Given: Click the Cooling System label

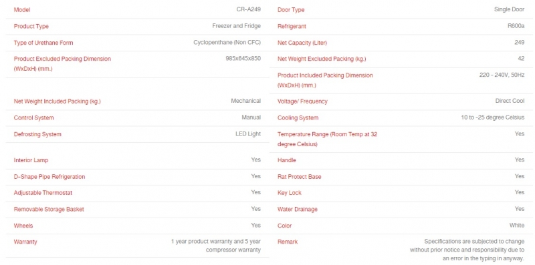Looking at the screenshot, I should tap(298, 118).
